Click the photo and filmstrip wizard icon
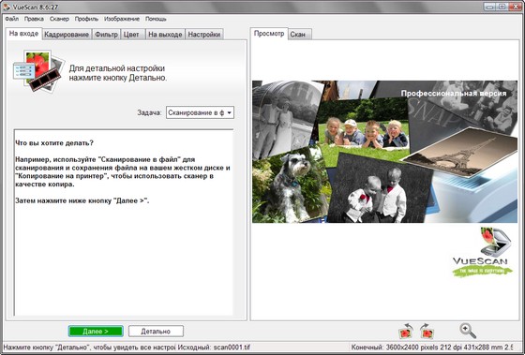Viewport: 525px width, 355px height. pos(37,71)
